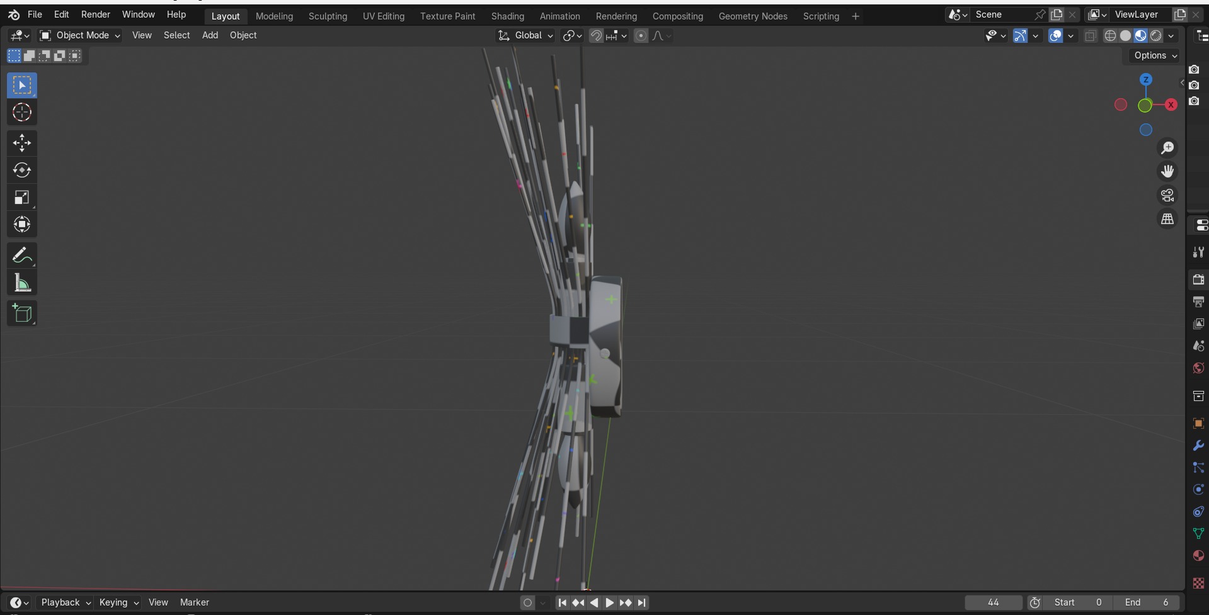Open the Tool properties tab
This screenshot has height=615, width=1209.
1198,252
